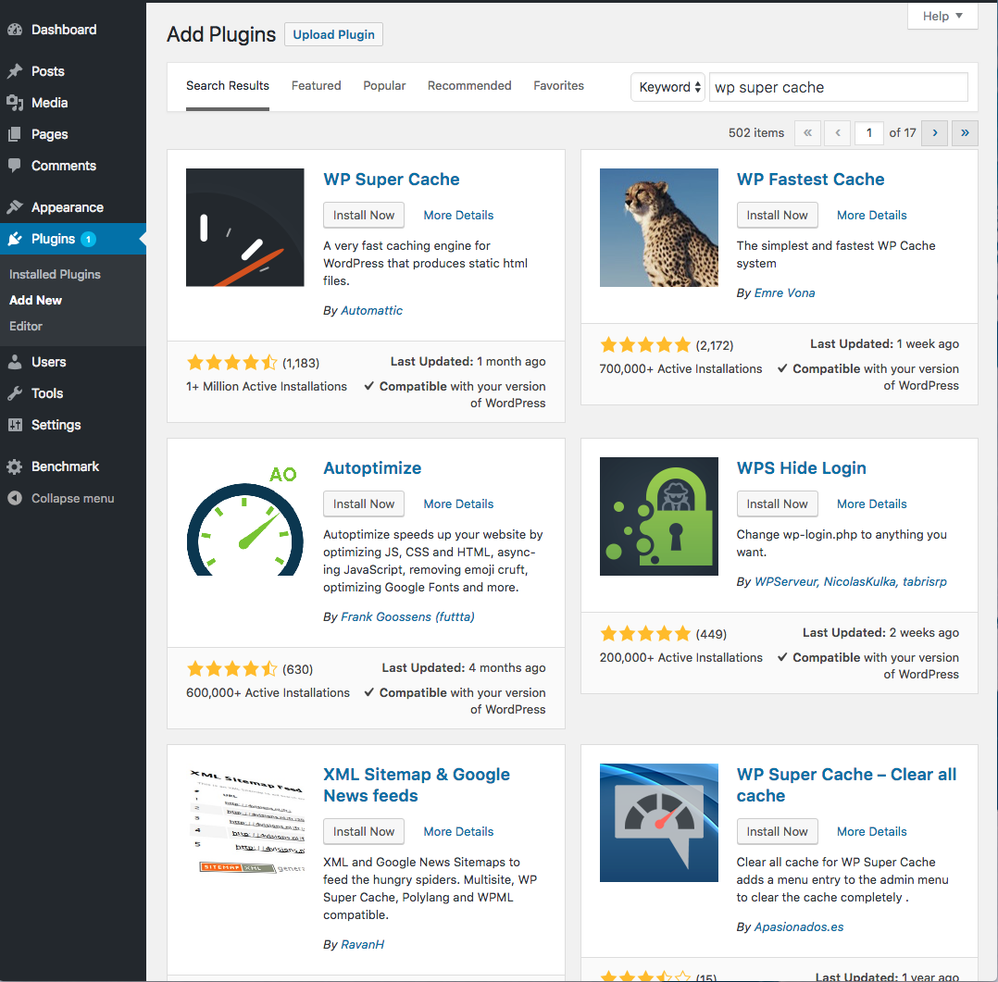
Task: Install the WP Super Cache plugin
Action: [x=364, y=215]
